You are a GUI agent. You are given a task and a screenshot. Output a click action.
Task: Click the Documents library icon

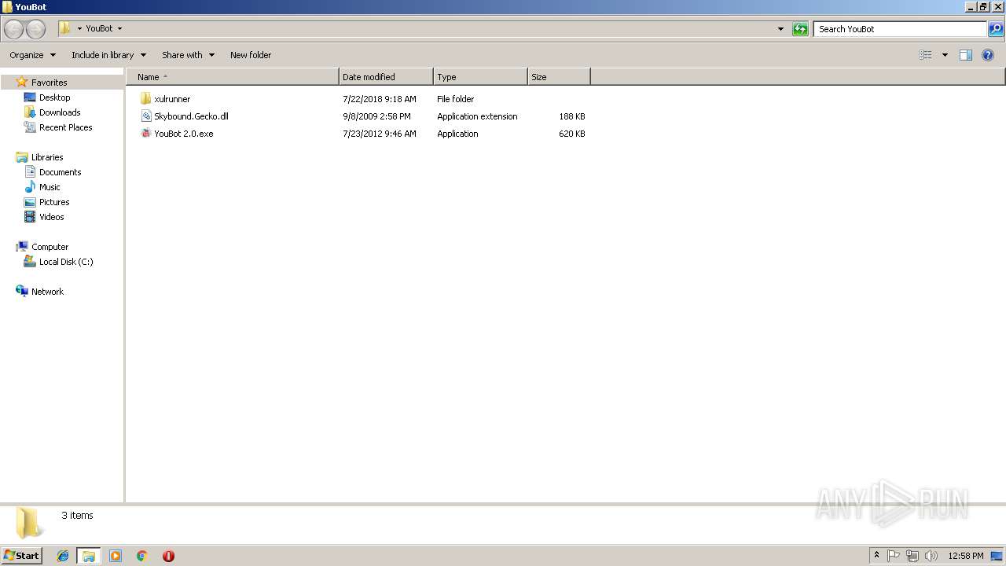tap(30, 172)
